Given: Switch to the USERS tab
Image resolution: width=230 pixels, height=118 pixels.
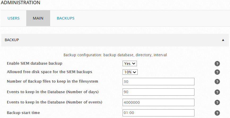Looking at the screenshot, I should click(x=14, y=18).
